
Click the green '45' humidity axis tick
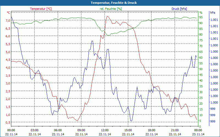pyautogui.click(x=201, y=75)
